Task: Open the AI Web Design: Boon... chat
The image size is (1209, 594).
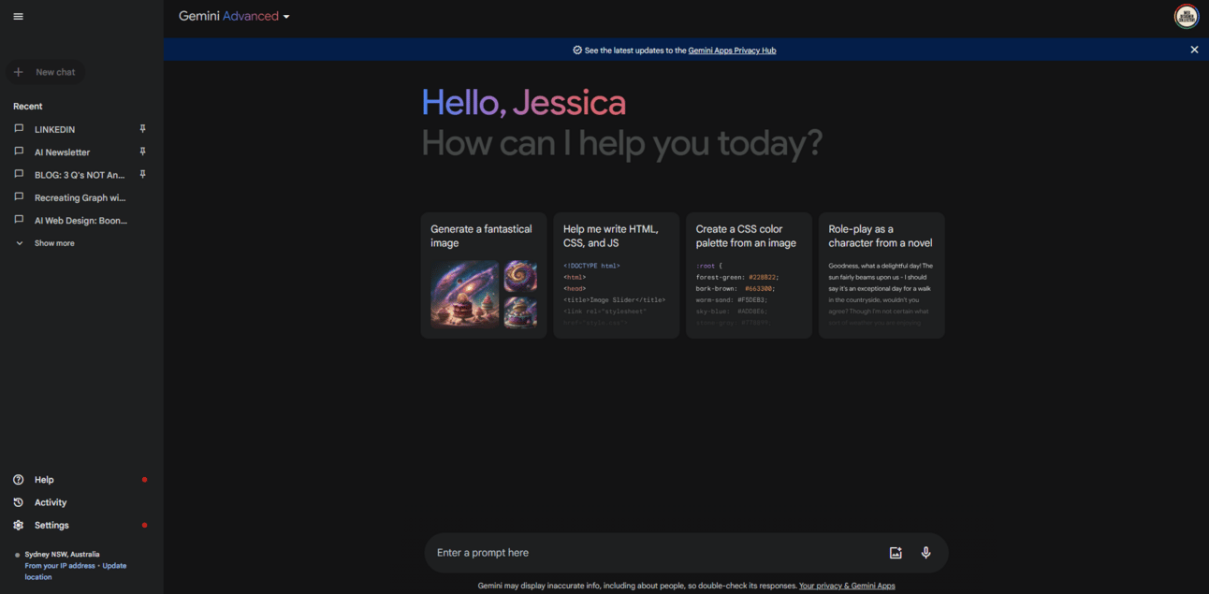Action: [x=80, y=220]
